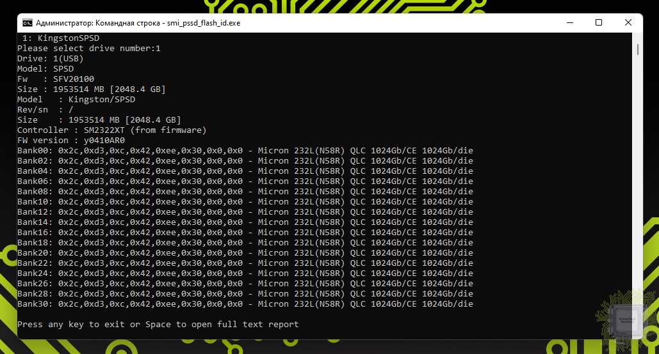Click the Command Prompt icon in title bar
Viewport: 659px width, 354px height.
pos(28,22)
